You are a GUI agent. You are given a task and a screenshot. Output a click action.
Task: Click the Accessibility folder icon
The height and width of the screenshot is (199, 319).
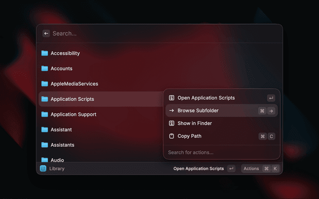pyautogui.click(x=44, y=53)
